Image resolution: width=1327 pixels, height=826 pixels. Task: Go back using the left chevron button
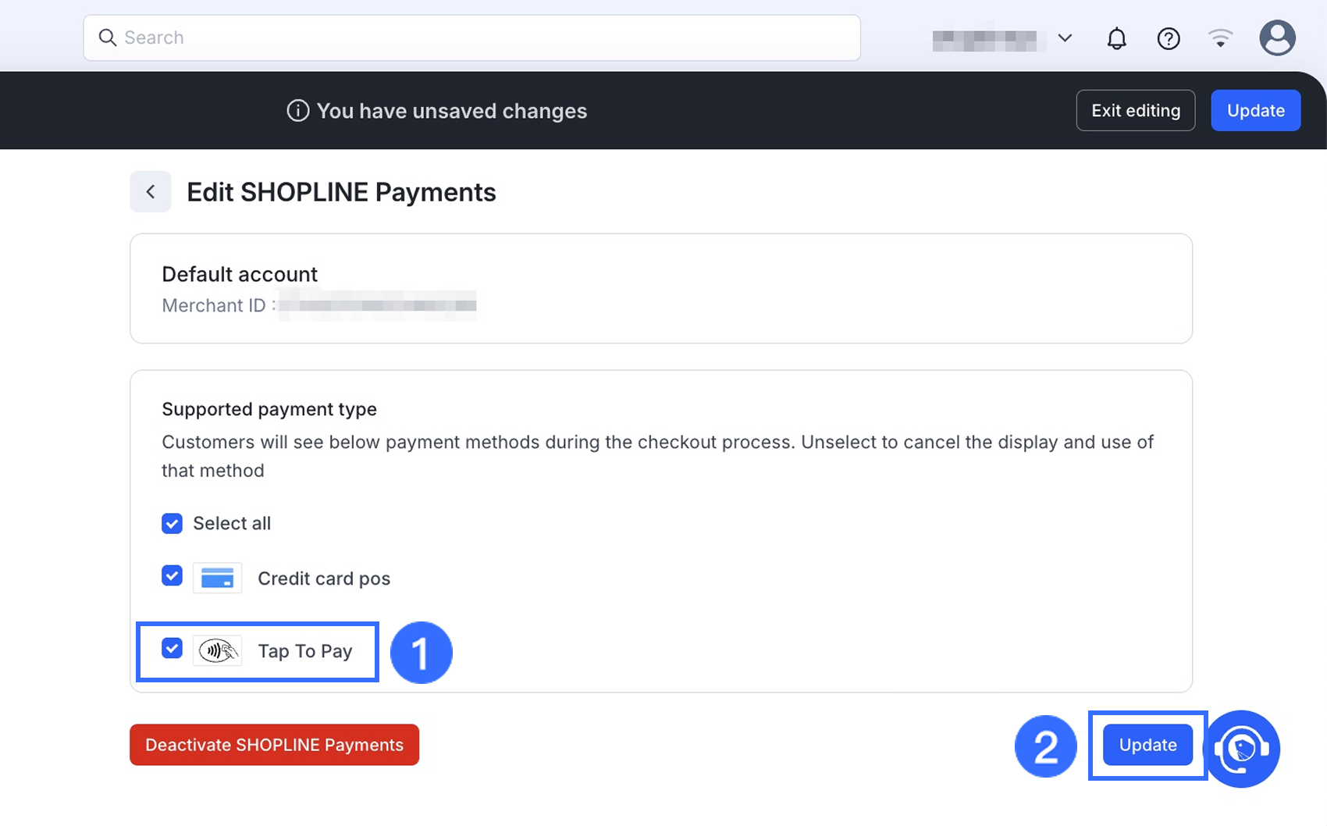(151, 192)
